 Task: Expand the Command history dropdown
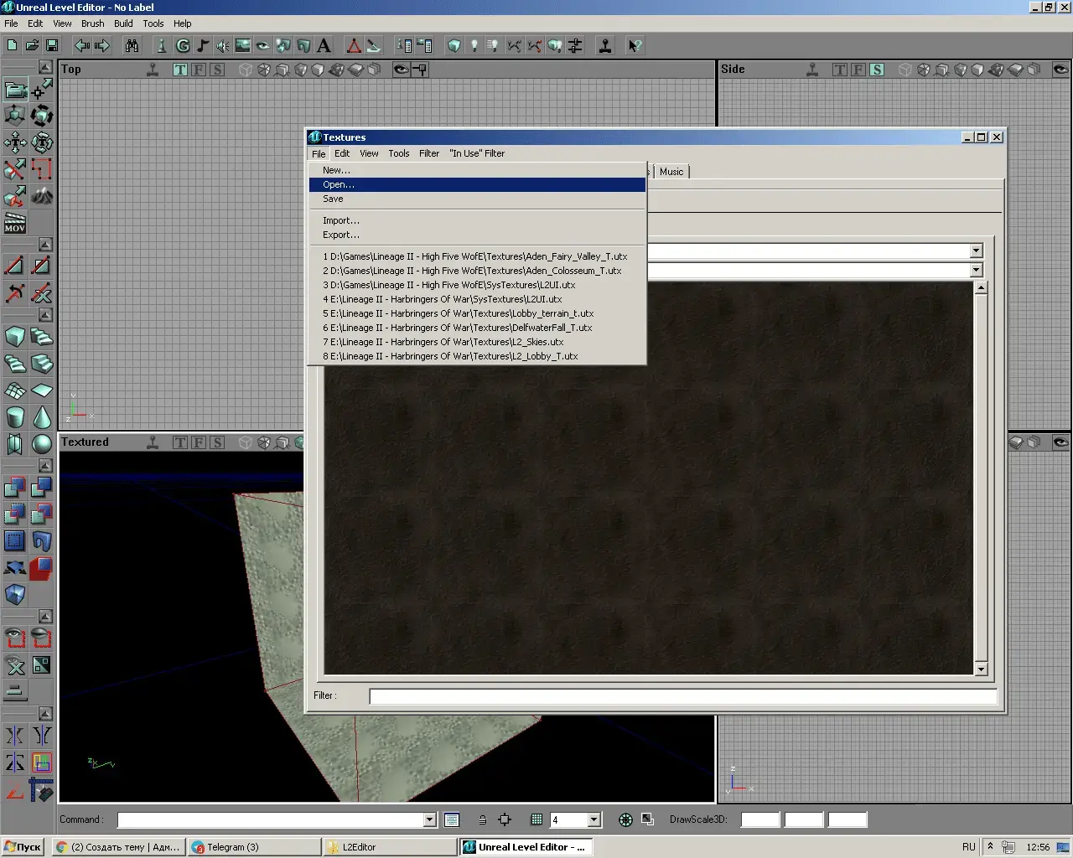tap(429, 819)
